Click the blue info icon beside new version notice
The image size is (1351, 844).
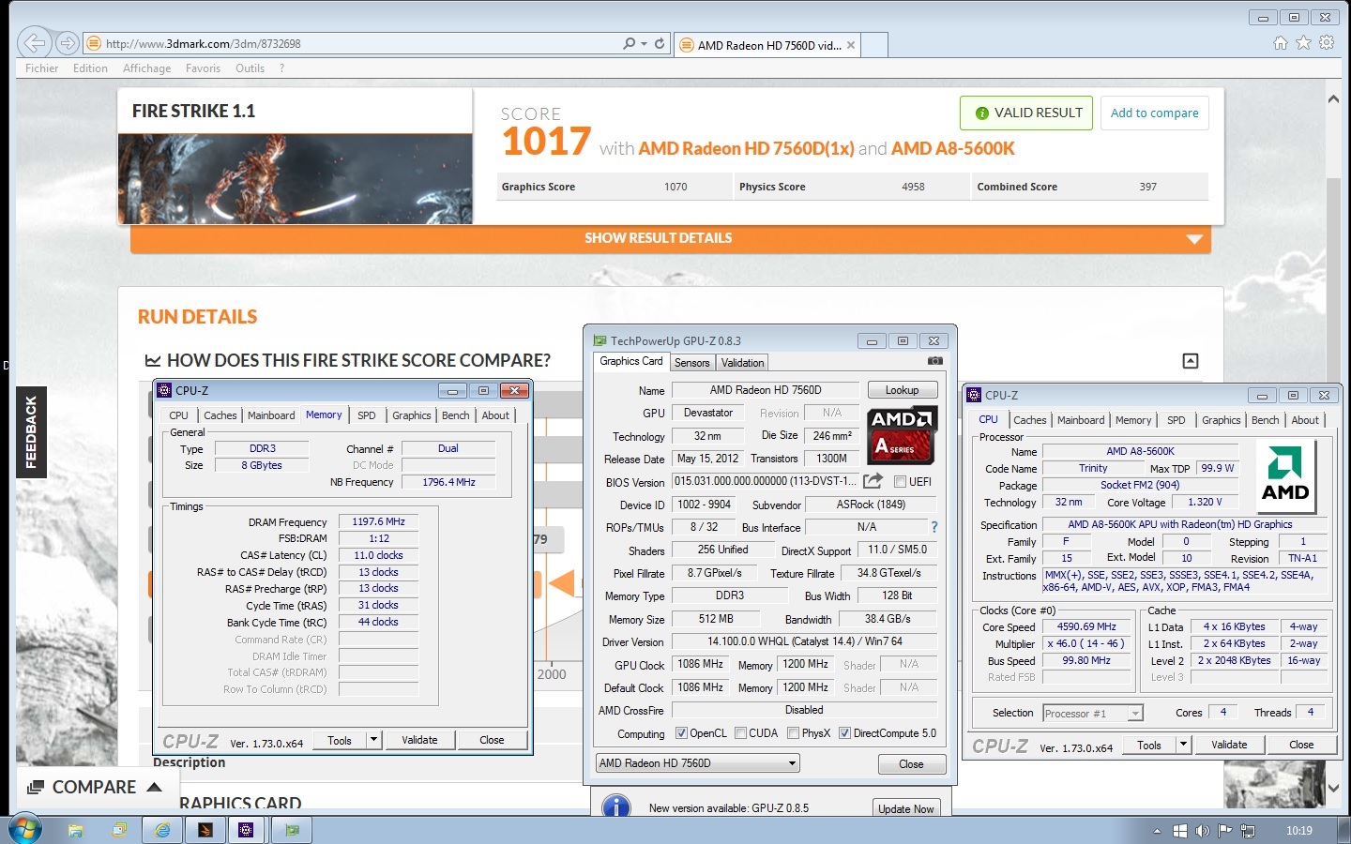click(615, 807)
